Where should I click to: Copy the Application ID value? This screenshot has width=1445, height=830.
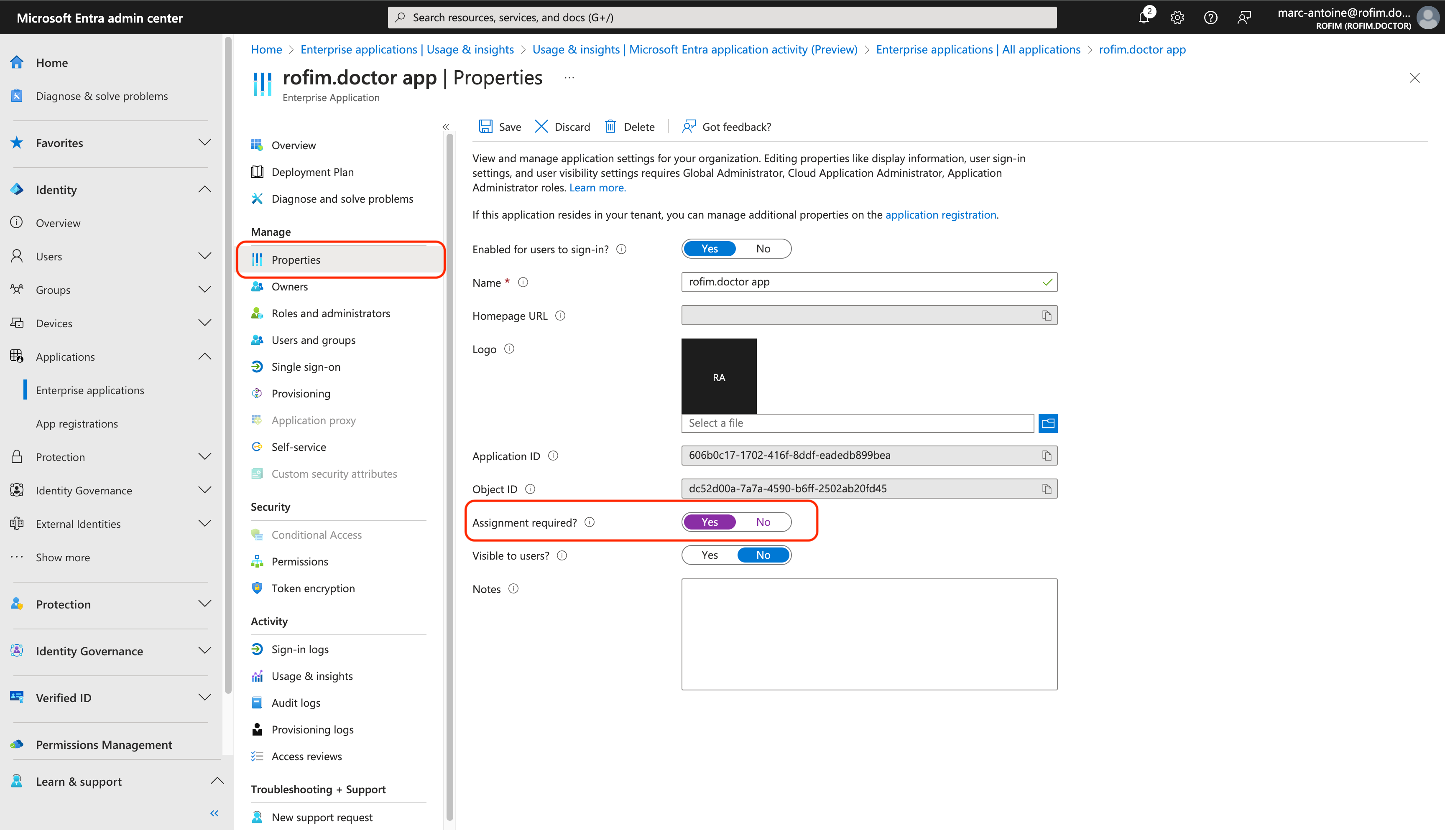(x=1047, y=456)
